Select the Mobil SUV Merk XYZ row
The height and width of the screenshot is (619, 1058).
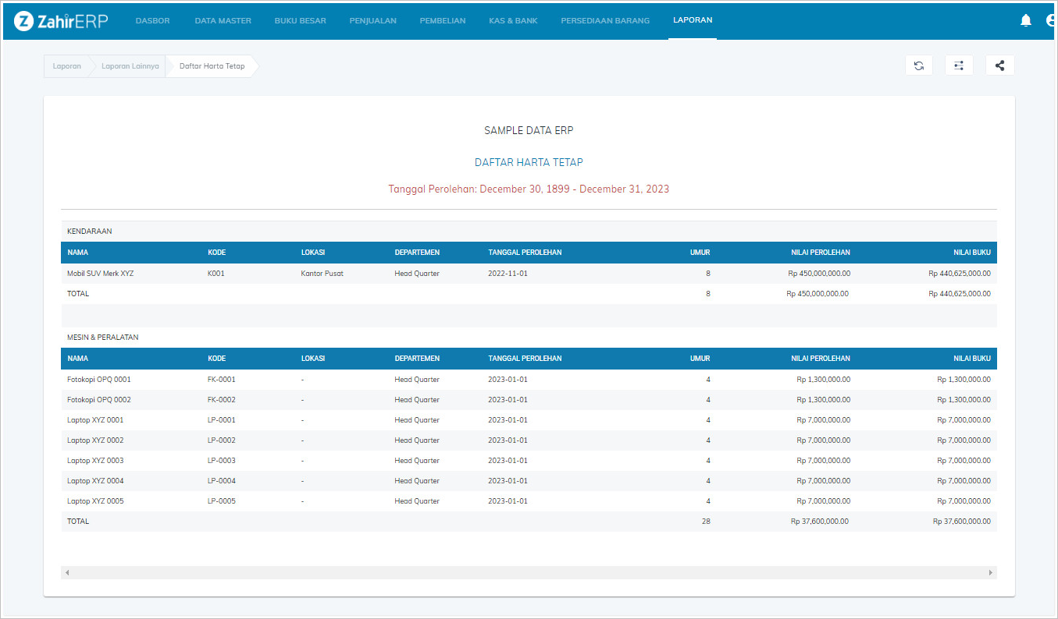[x=100, y=274]
